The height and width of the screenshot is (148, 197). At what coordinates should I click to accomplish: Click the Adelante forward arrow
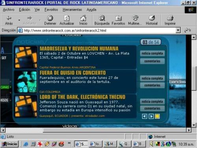30,20
